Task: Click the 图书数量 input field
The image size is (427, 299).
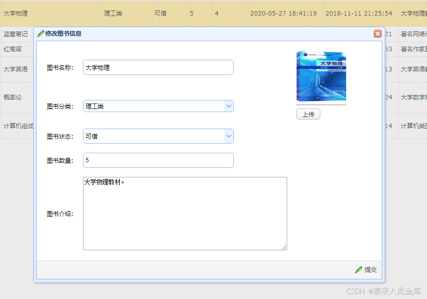Action: (158, 160)
